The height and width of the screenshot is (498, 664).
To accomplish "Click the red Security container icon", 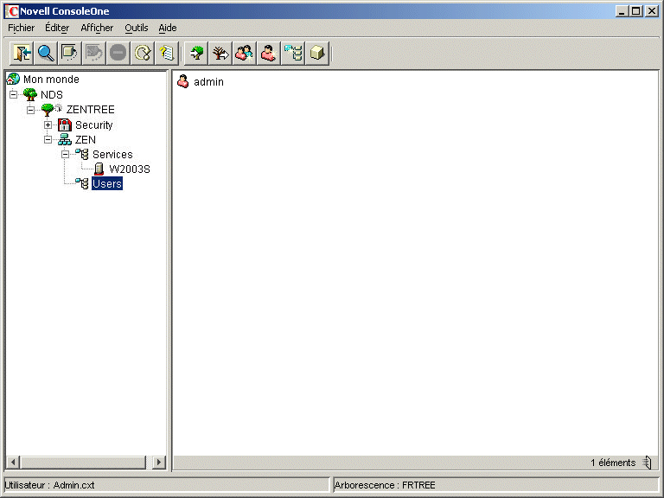I will point(64,124).
